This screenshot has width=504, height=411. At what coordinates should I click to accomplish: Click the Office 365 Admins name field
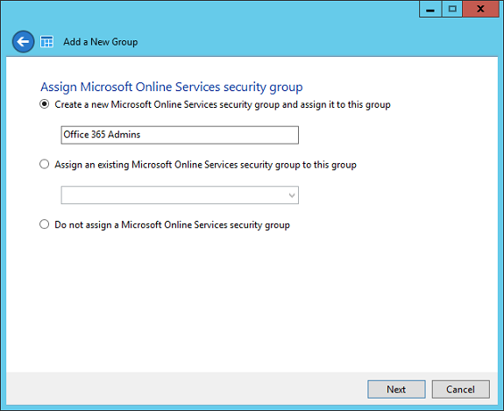point(180,135)
